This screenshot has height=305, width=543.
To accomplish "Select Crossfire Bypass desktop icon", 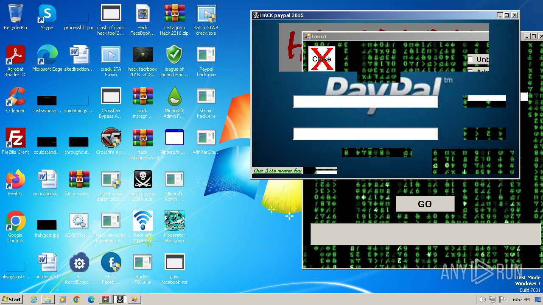I will click(111, 103).
